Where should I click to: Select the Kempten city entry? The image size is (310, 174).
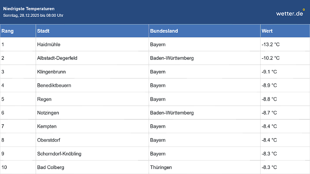click(x=47, y=127)
